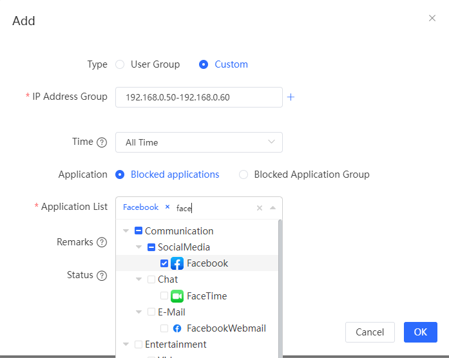The image size is (449, 358).
Task: Click the 'Communication' category label
Action: [179, 231]
